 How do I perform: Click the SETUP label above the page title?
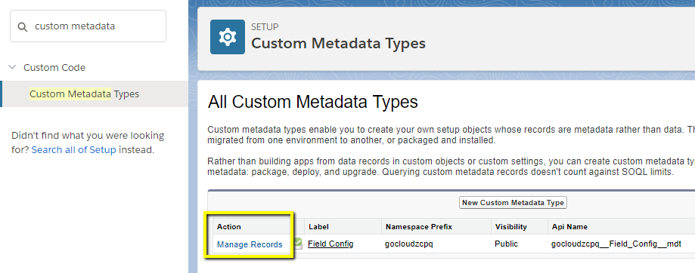coord(265,27)
